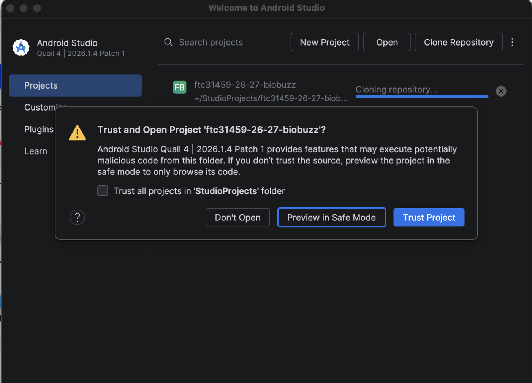Enable Trust all projects in StudioProjects checkbox

pyautogui.click(x=103, y=191)
